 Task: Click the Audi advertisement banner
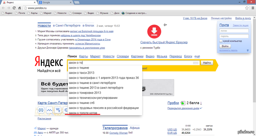tap(106, 88)
